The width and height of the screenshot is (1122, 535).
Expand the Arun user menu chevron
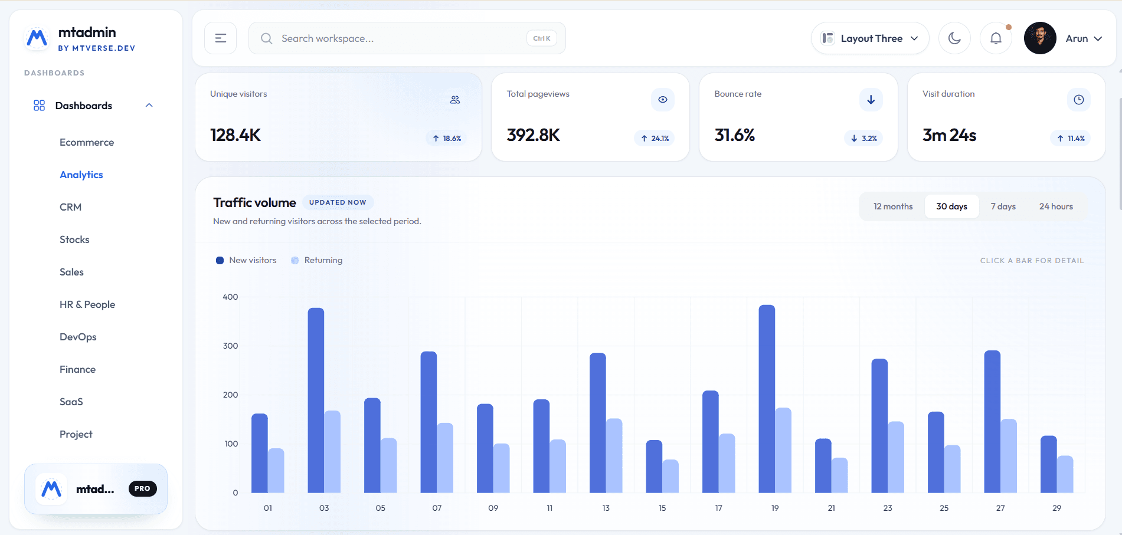coord(1098,38)
